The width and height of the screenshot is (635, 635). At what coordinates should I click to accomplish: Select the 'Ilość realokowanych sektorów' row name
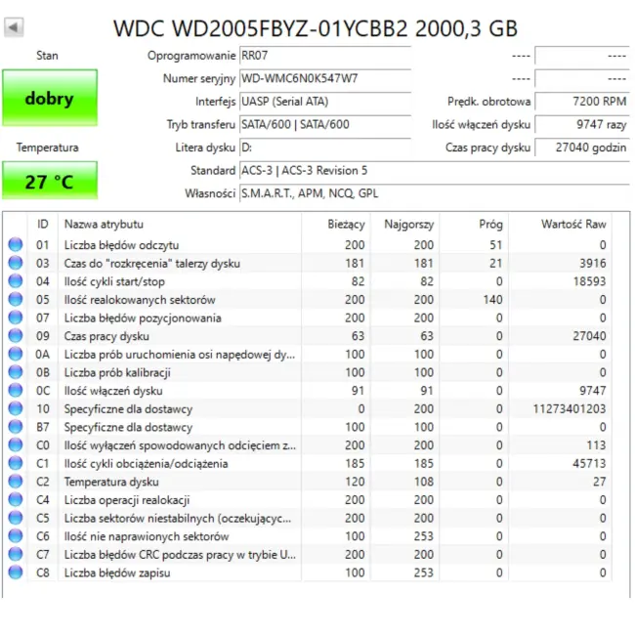click(140, 300)
